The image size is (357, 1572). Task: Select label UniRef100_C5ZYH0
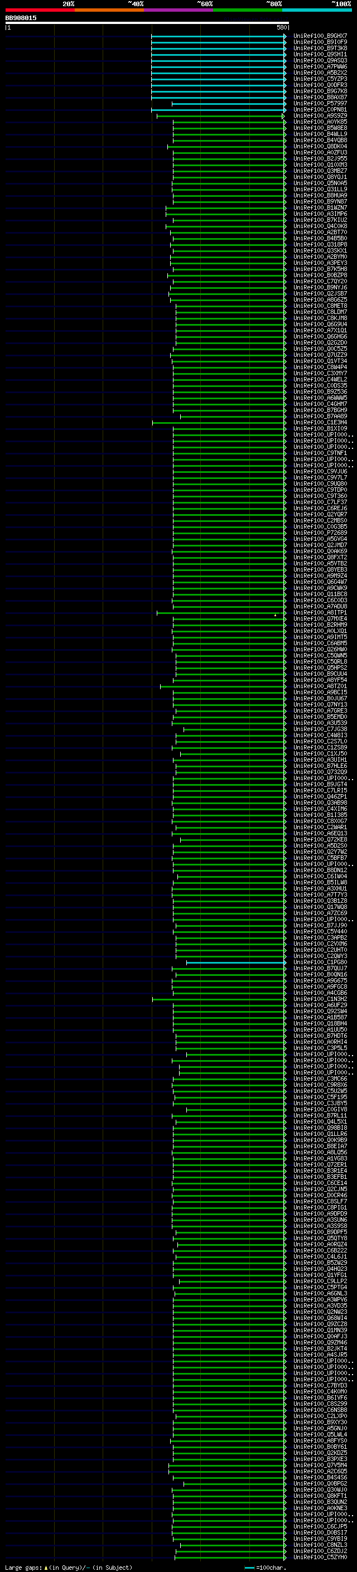point(320,1558)
